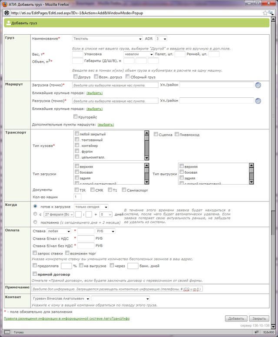Viewport: 278px width, 337px height.
Task: Click down arrow of Тип загрузки list scrollbar
Action: 147,182
